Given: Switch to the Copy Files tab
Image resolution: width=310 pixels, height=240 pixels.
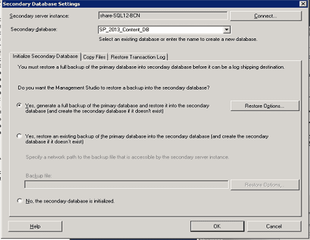Looking at the screenshot, I should tap(94, 57).
